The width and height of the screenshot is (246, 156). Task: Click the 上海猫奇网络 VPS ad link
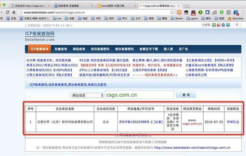(209, 70)
